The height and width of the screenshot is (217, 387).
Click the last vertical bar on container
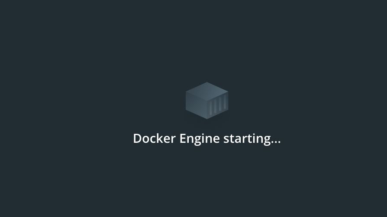(x=225, y=102)
